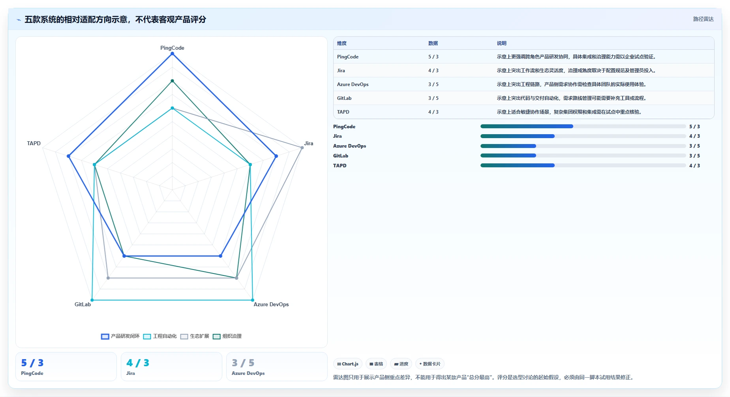Click the 进度 tag chip
This screenshot has height=397, width=730.
(x=401, y=364)
